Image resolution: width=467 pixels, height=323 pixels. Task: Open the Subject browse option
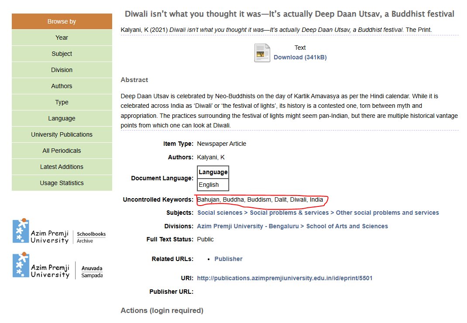[62, 54]
